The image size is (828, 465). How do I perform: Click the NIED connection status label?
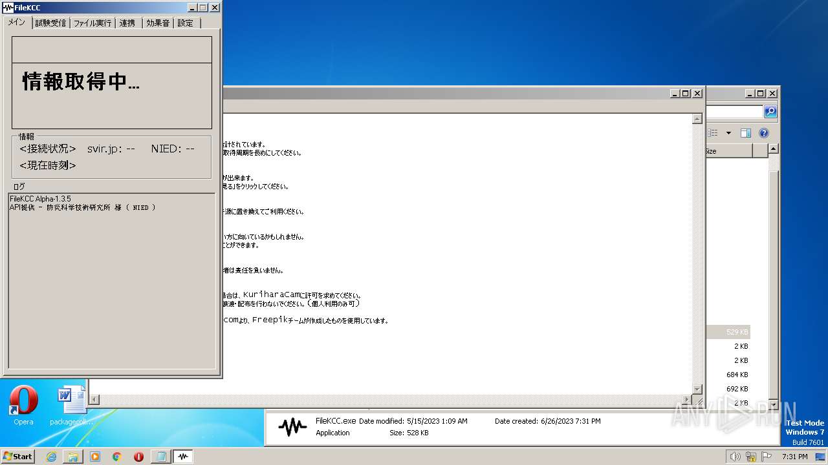[x=173, y=149]
